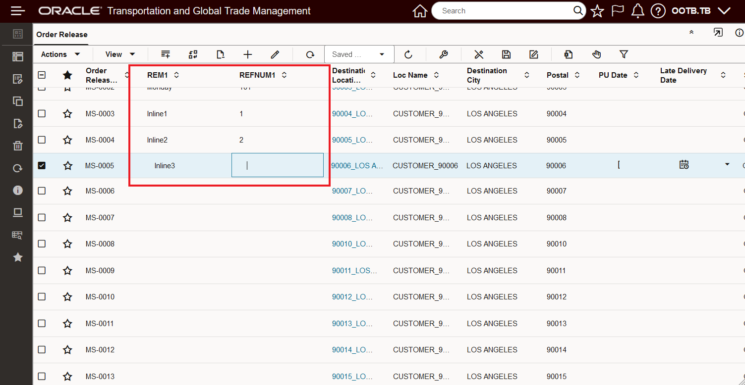This screenshot has height=385, width=745.
Task: Open the flag watchlist icon
Action: 618,11
